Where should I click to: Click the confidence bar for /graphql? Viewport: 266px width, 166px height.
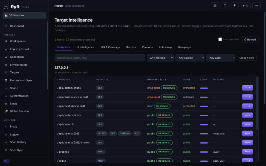(204, 152)
